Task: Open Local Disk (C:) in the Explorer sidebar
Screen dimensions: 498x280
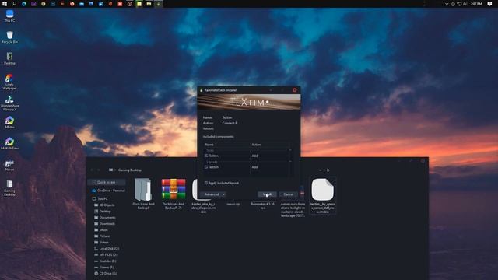Action: (x=107, y=249)
